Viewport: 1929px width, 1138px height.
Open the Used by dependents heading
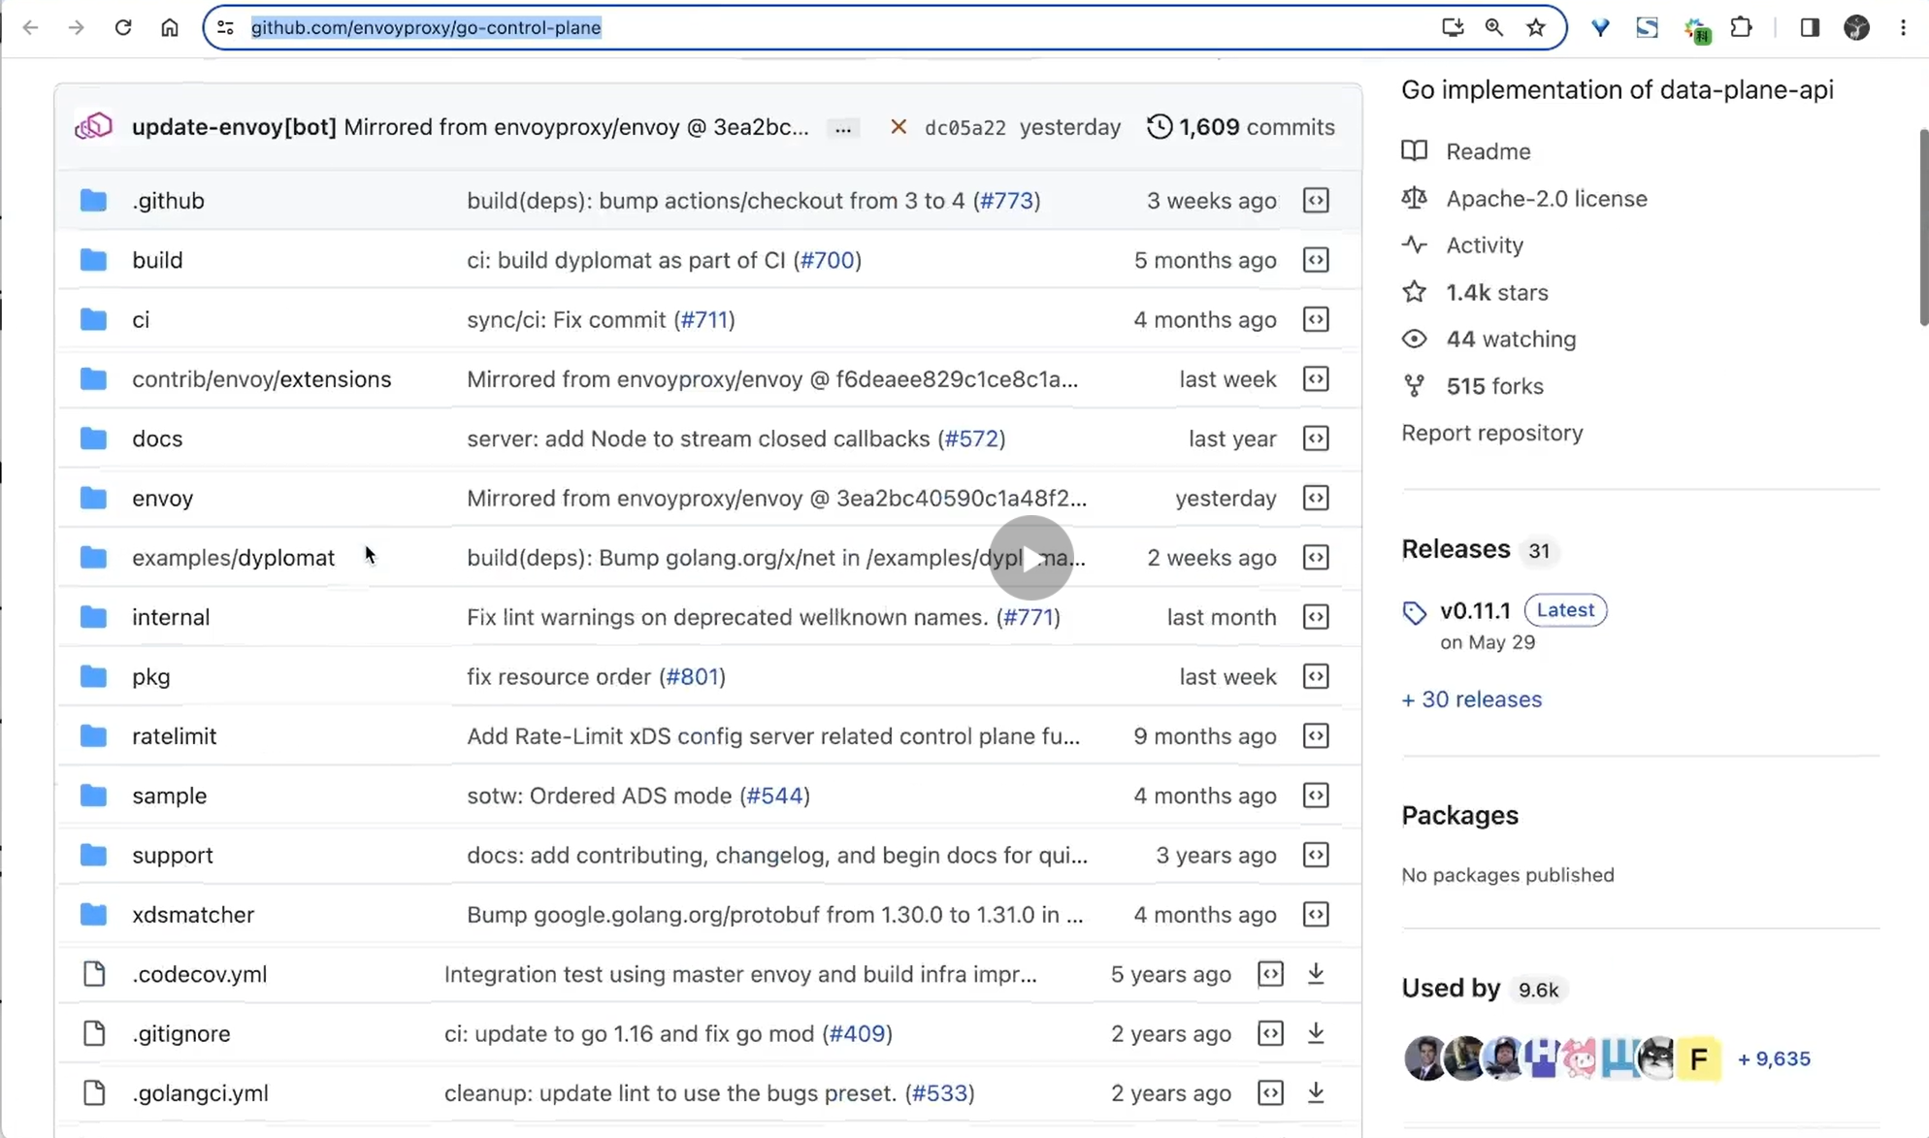1451,988
